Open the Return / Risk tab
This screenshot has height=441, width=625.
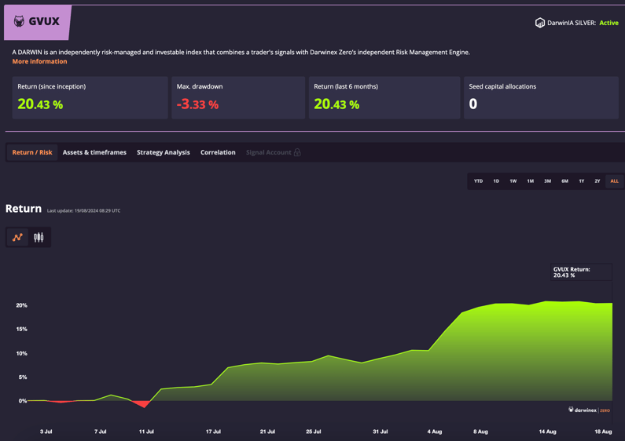click(x=32, y=152)
